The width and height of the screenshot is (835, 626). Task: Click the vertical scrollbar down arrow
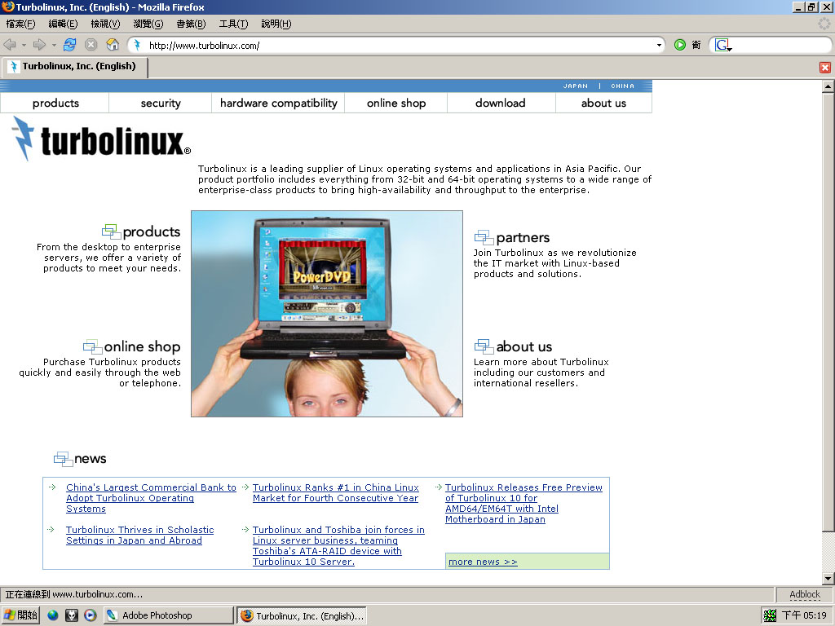828,579
